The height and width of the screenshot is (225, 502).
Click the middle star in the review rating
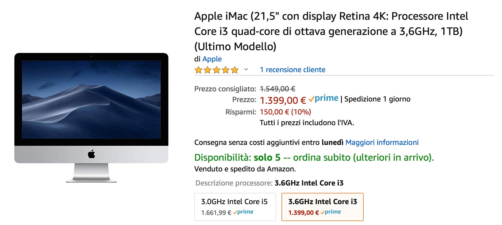(216, 70)
